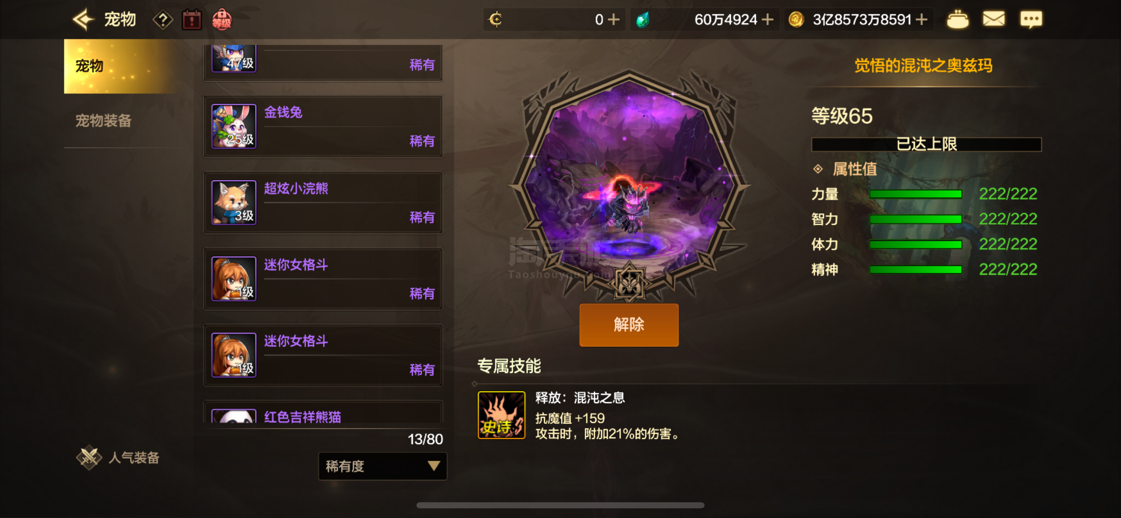Open the mail envelope icon
The image size is (1121, 518).
(x=993, y=19)
